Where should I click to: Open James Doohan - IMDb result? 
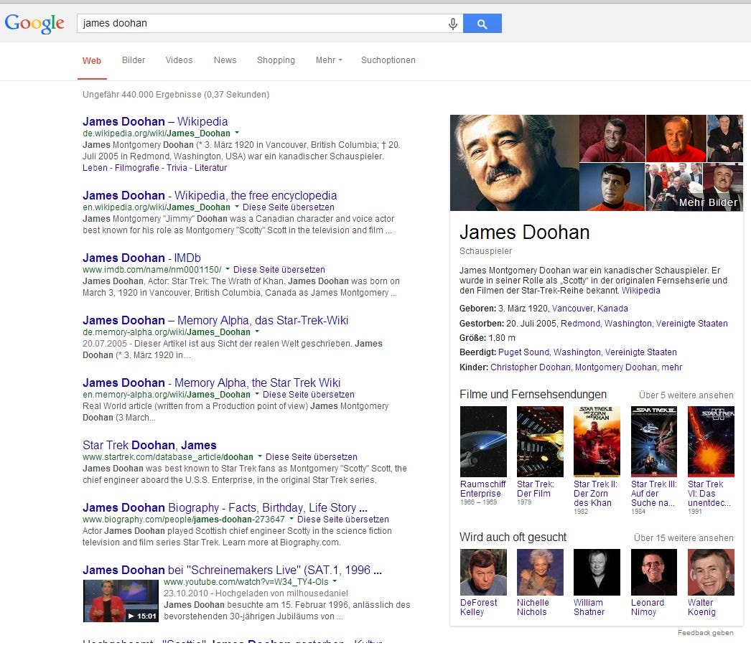click(x=141, y=258)
